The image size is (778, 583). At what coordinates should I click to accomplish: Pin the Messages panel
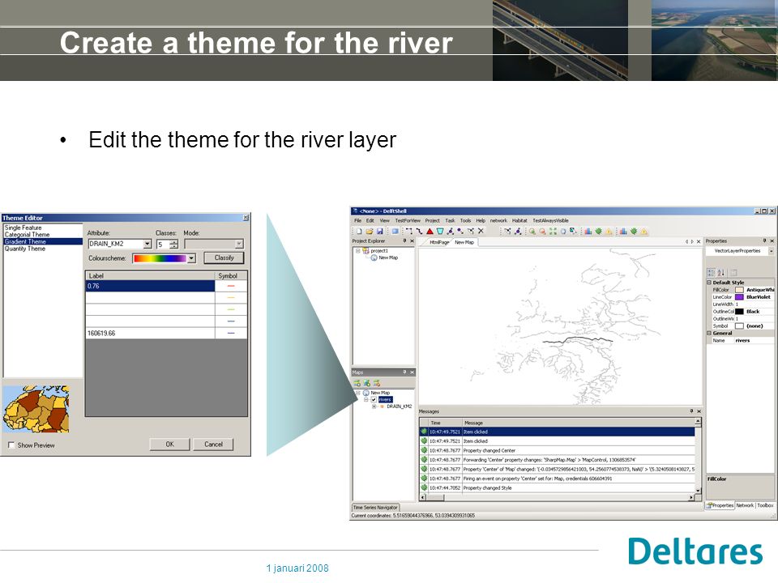(691, 411)
